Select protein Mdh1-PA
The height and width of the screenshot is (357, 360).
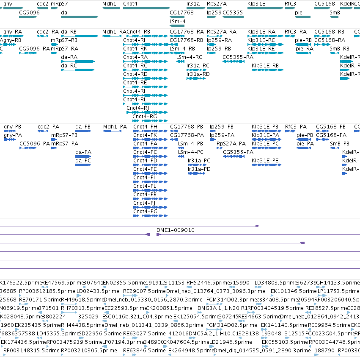[115, 127]
